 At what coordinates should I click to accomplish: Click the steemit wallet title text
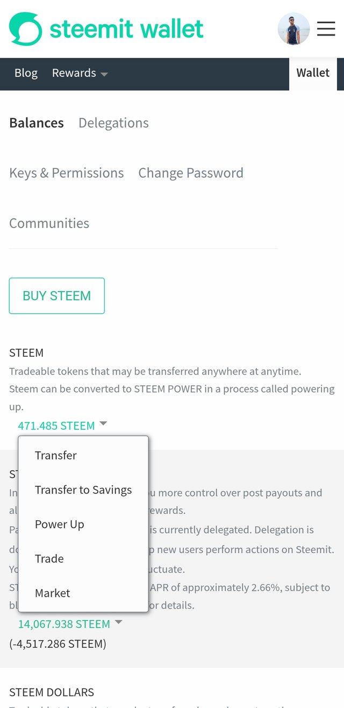(127, 29)
